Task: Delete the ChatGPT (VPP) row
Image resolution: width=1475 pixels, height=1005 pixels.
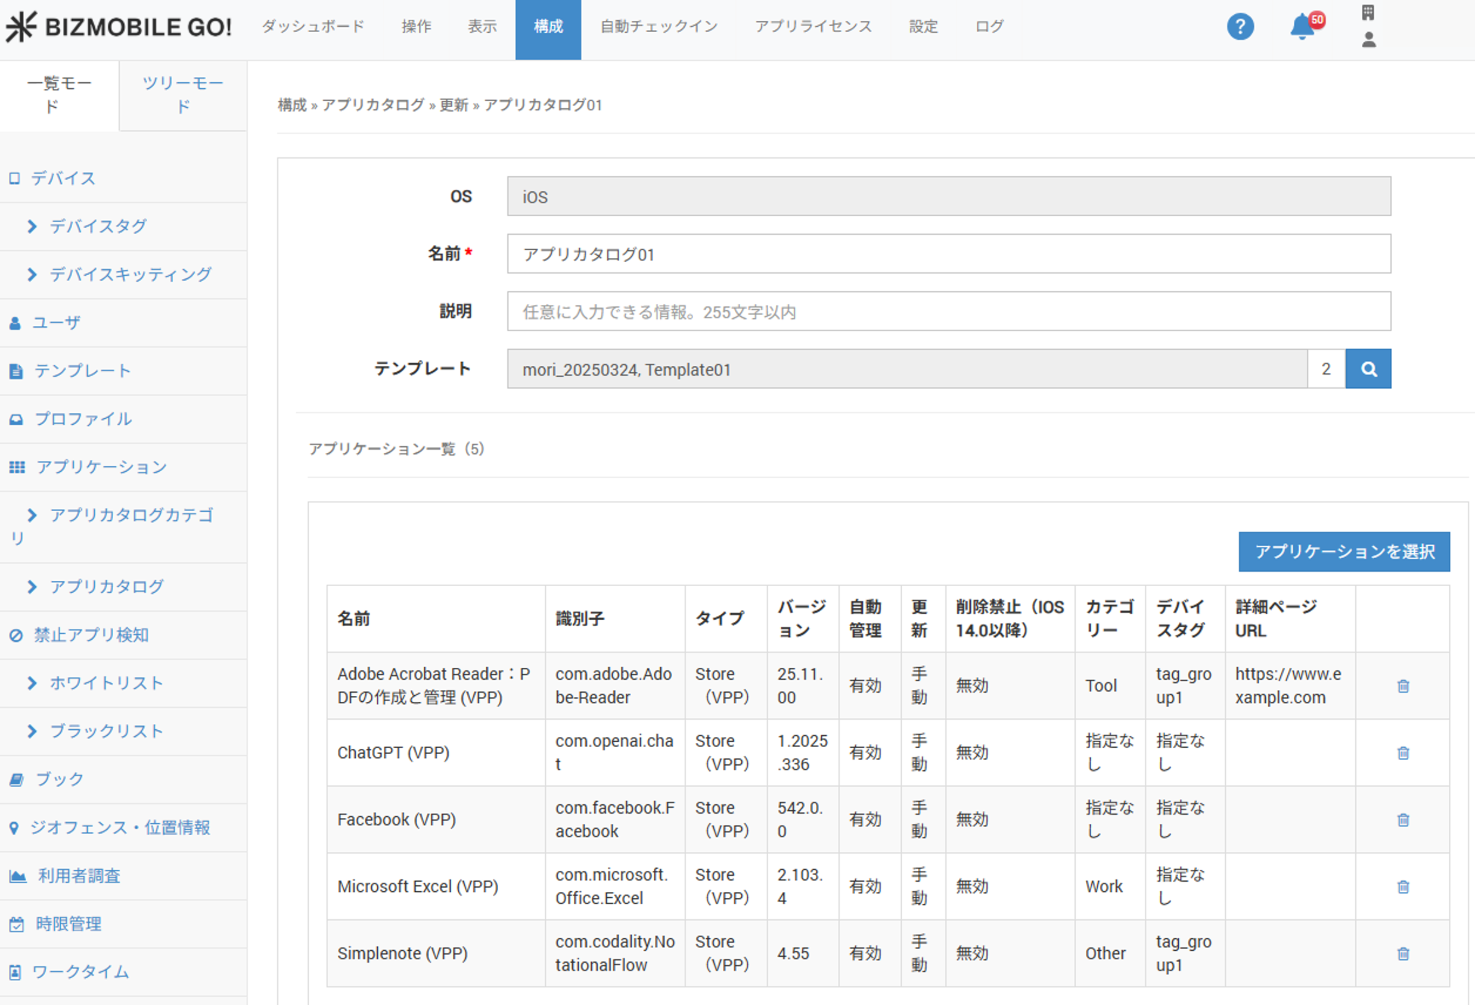Action: pyautogui.click(x=1403, y=752)
